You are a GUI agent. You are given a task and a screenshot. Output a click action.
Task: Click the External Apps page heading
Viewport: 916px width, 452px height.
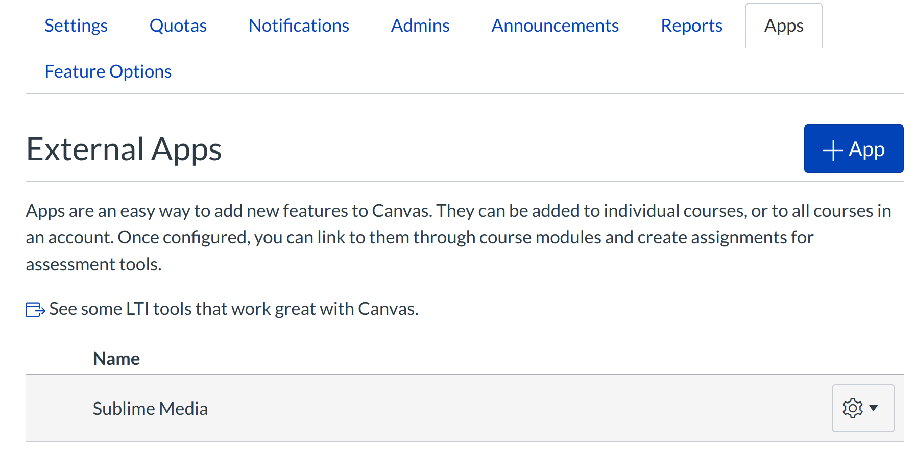[x=124, y=149]
